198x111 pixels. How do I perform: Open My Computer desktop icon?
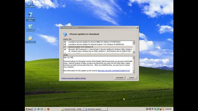[x=30, y=4]
